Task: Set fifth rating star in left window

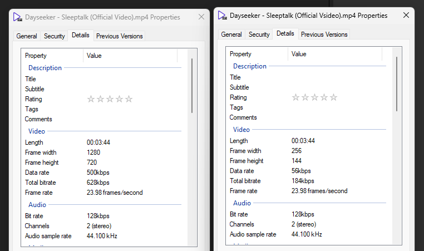Action: pos(129,99)
